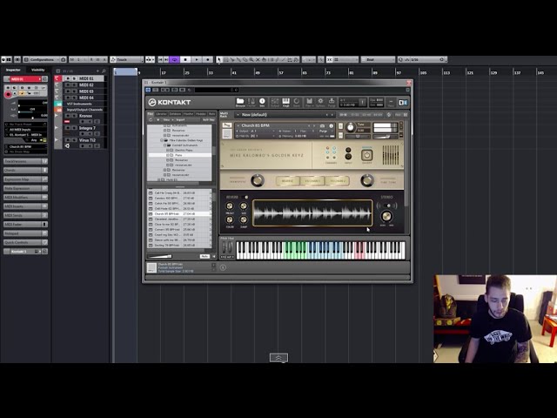Toggle mute on the MIDI 03 track
557x418 pixels.
pyautogui.click(x=68, y=91)
